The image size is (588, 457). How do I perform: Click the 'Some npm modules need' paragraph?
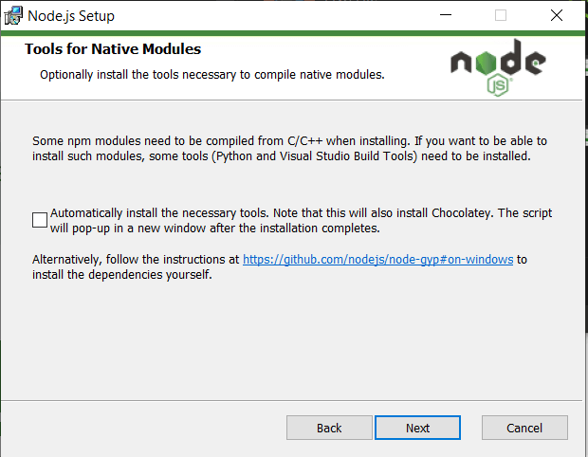coord(289,149)
